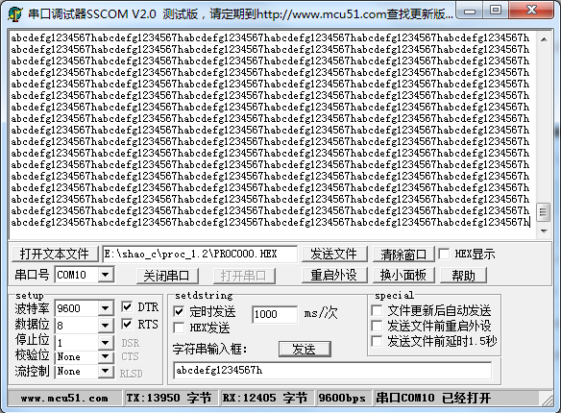The height and width of the screenshot is (413, 561).
Task: Click the SSCOM app icon in title bar
Action: pos(15,14)
